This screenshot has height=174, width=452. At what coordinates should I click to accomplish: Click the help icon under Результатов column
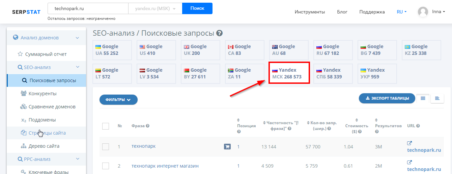tap(377, 132)
